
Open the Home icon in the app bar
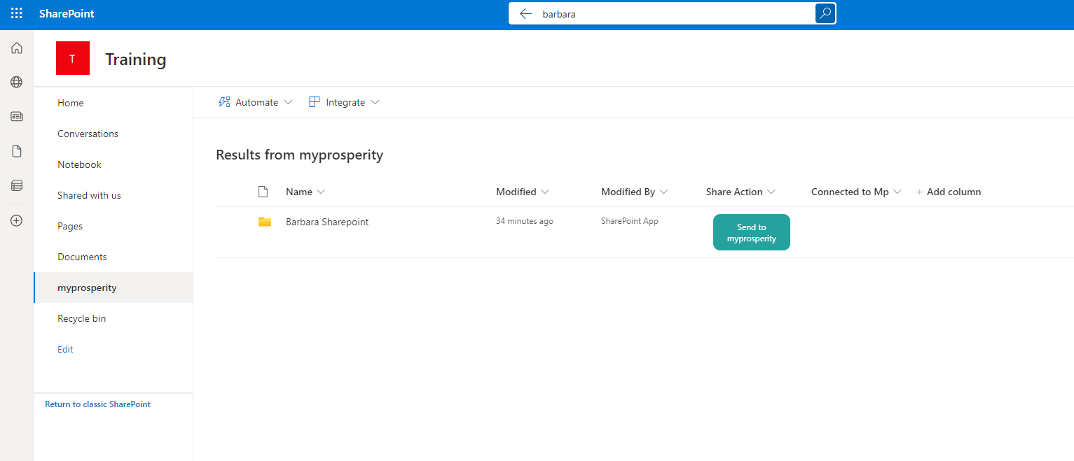click(x=17, y=48)
